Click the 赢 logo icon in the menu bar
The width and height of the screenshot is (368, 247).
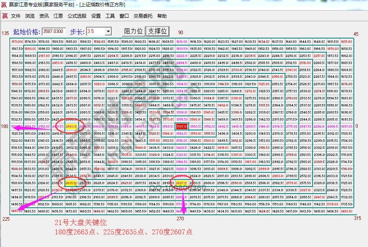tap(5, 16)
